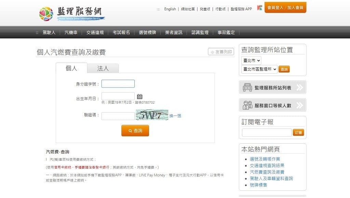Open the 選號及轉帳作業 popular page link
This screenshot has height=198, width=350.
click(x=265, y=159)
